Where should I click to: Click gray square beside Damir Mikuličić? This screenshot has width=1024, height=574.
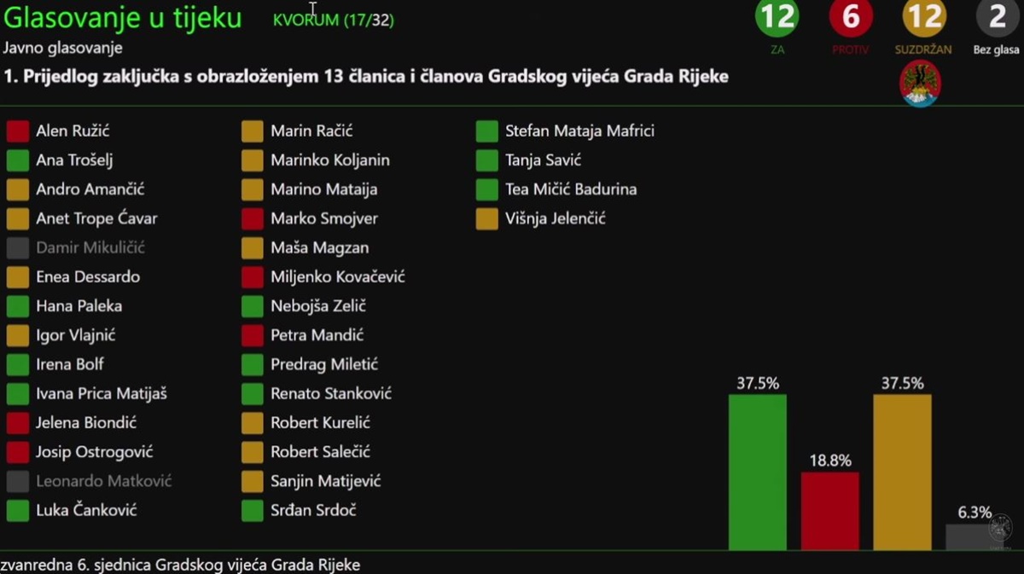18,248
